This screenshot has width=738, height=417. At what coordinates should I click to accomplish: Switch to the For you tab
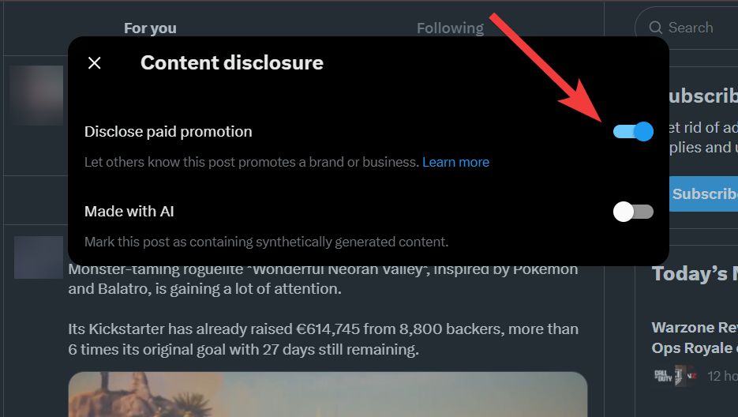tap(150, 28)
